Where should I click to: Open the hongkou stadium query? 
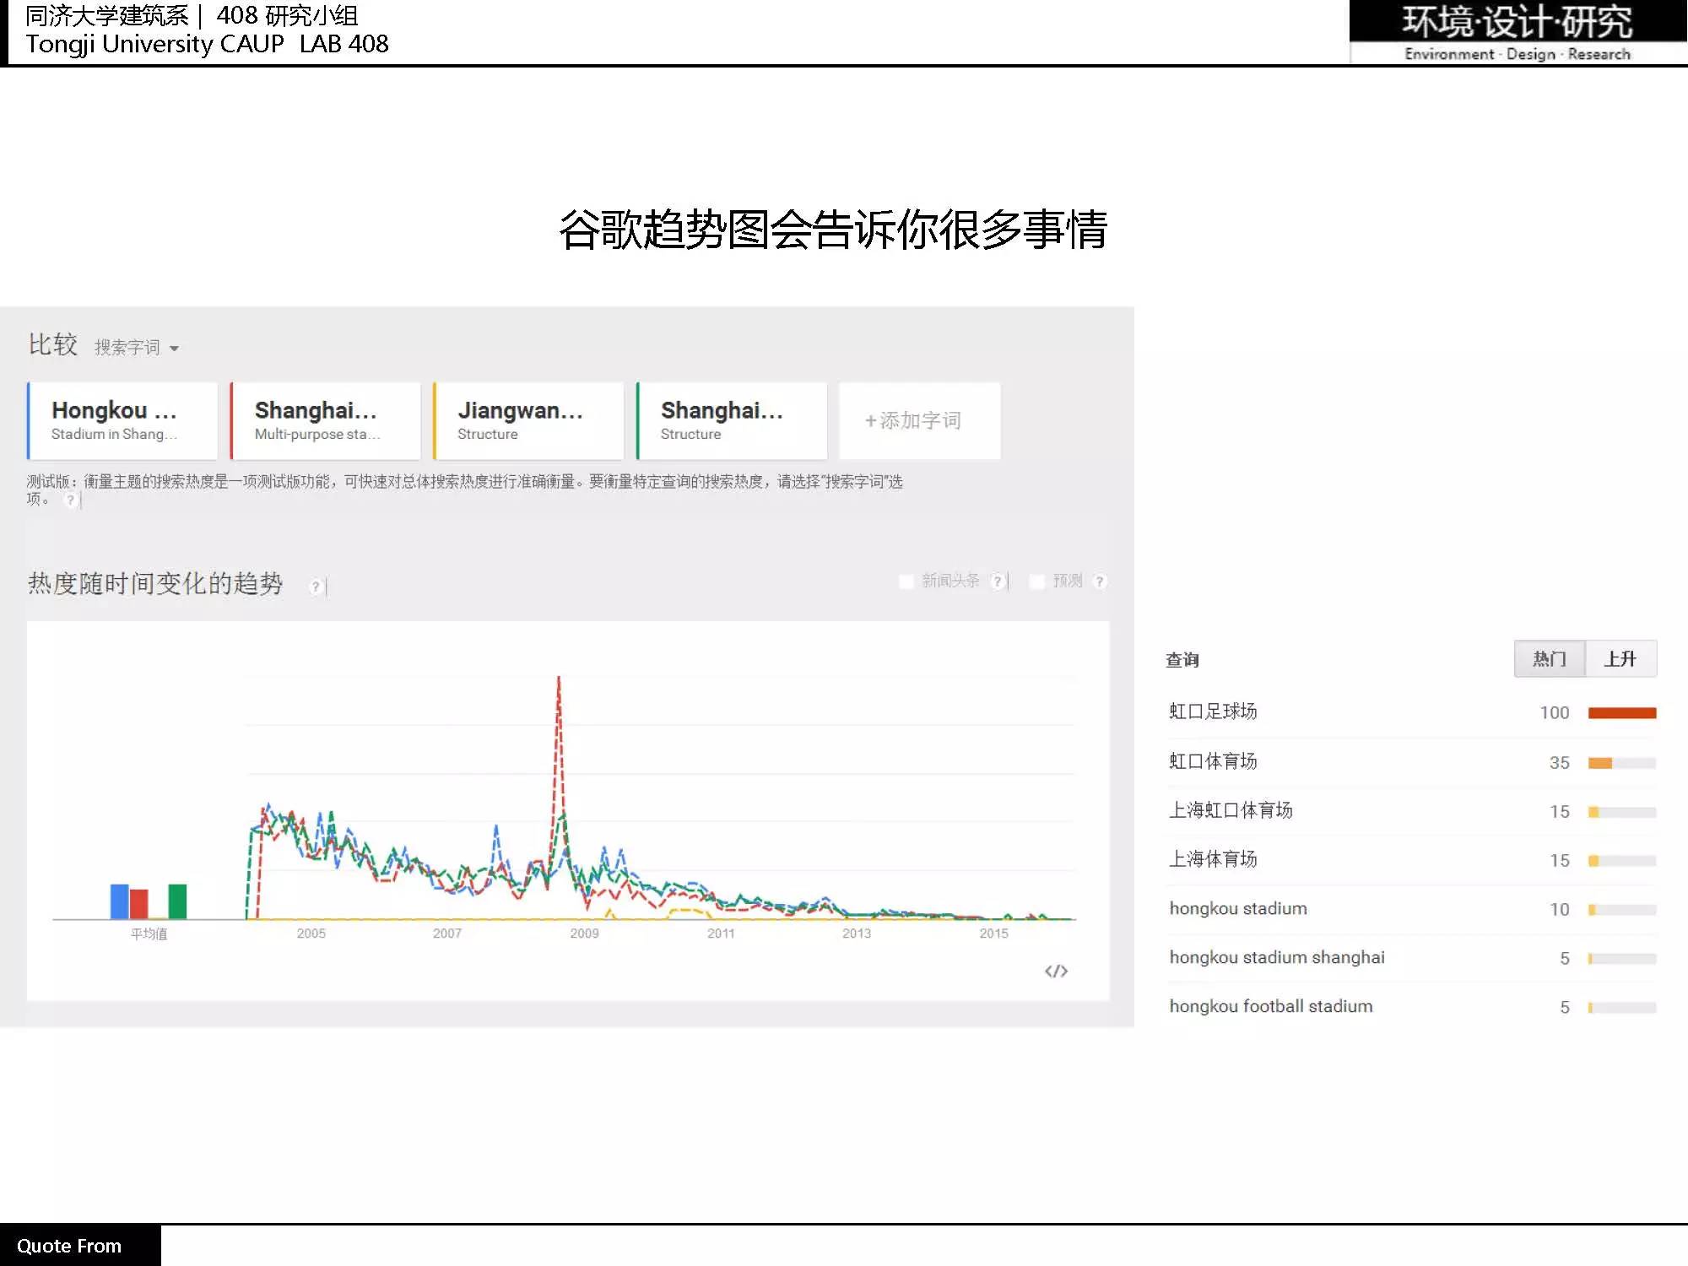(1238, 908)
